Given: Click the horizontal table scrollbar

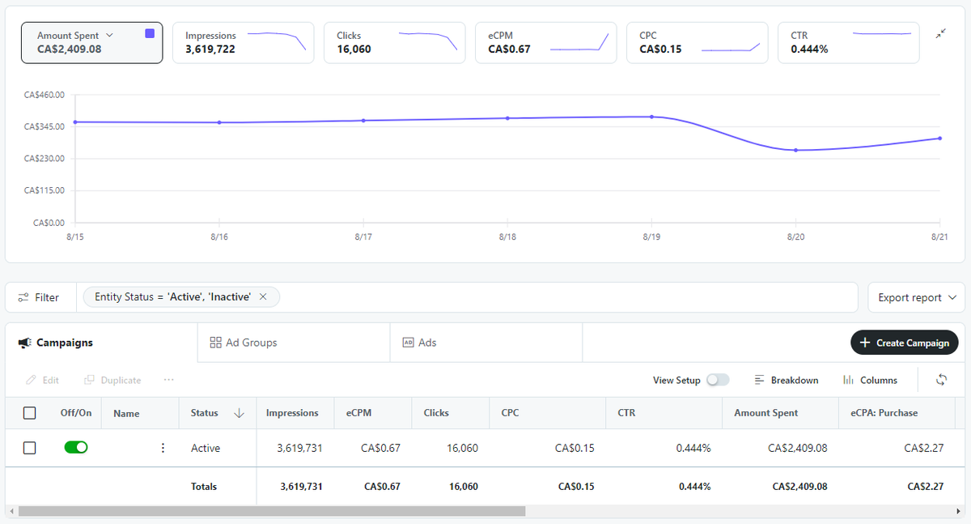Looking at the screenshot, I should pyautogui.click(x=272, y=512).
